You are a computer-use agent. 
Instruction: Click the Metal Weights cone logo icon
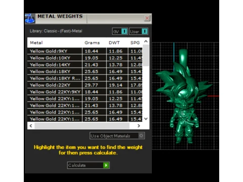pyautogui.click(x=30, y=19)
